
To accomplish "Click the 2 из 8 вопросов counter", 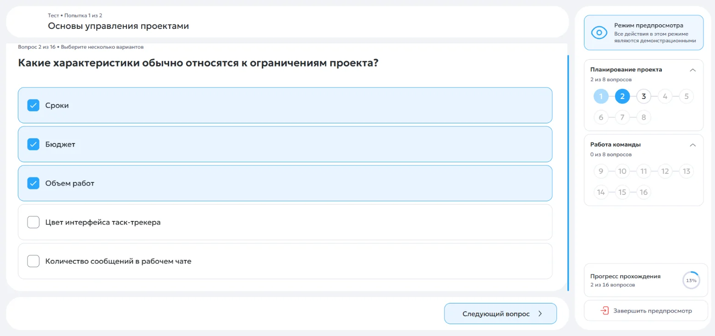I will pyautogui.click(x=611, y=80).
